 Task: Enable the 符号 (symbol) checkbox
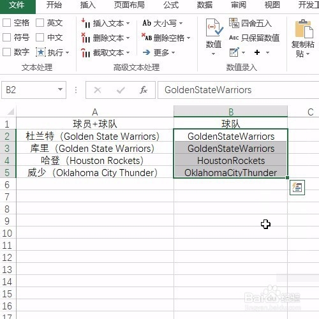(6, 38)
